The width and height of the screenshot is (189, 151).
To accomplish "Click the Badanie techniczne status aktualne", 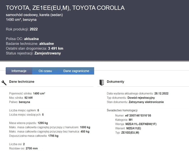I will (46, 44).
